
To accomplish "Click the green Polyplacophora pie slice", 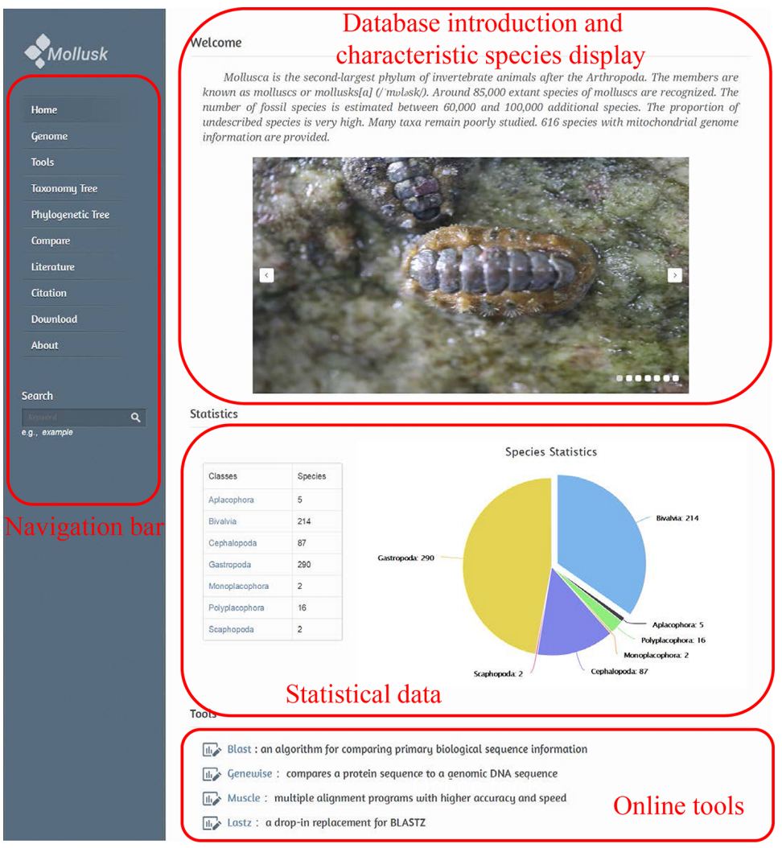I will (x=610, y=618).
